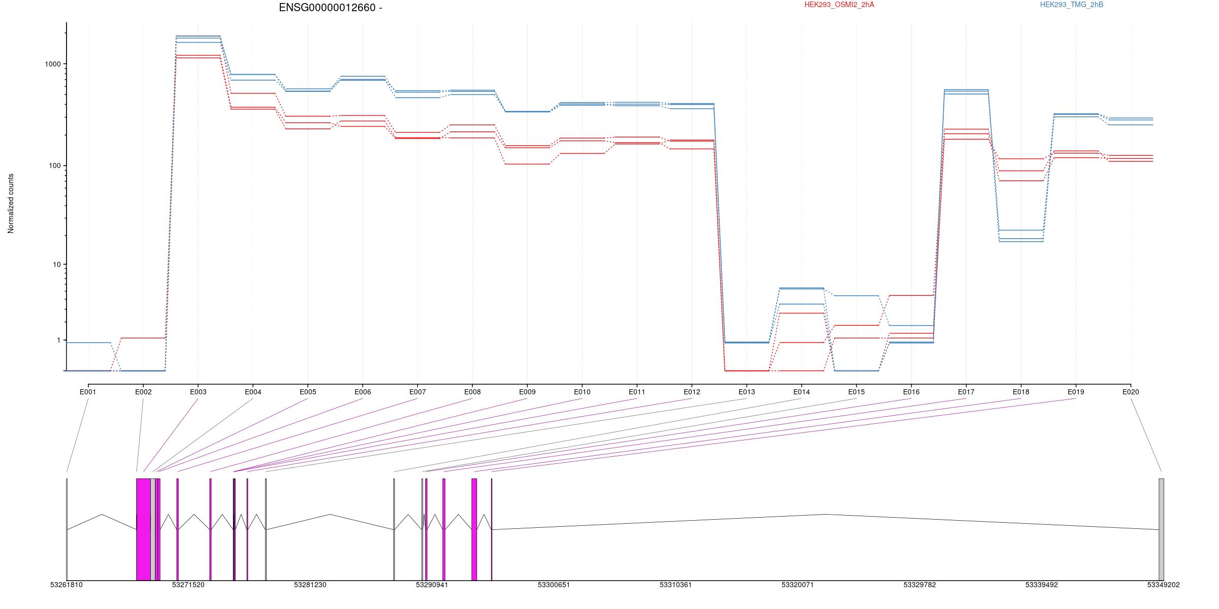Image resolution: width=1219 pixels, height=609 pixels.
Task: Click genomic coordinate 53290941
Action: [x=432, y=585]
